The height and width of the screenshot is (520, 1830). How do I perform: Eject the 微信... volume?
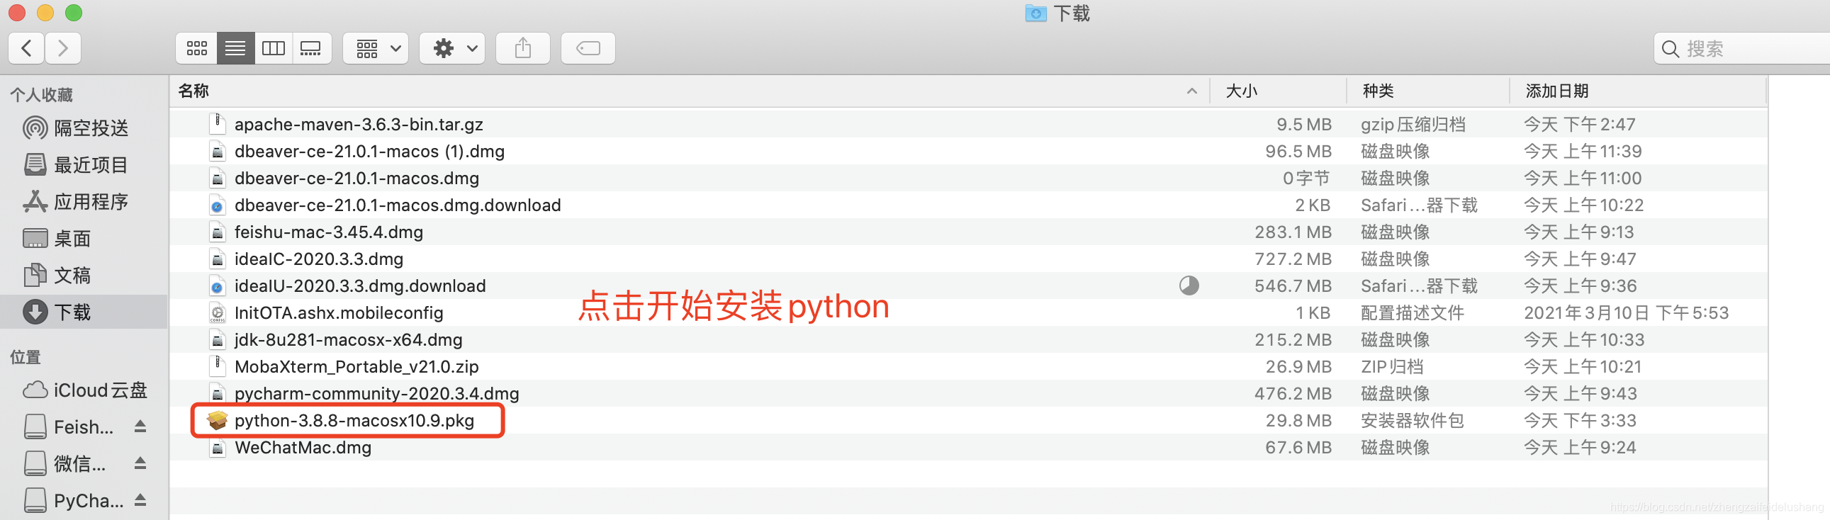pos(140,463)
